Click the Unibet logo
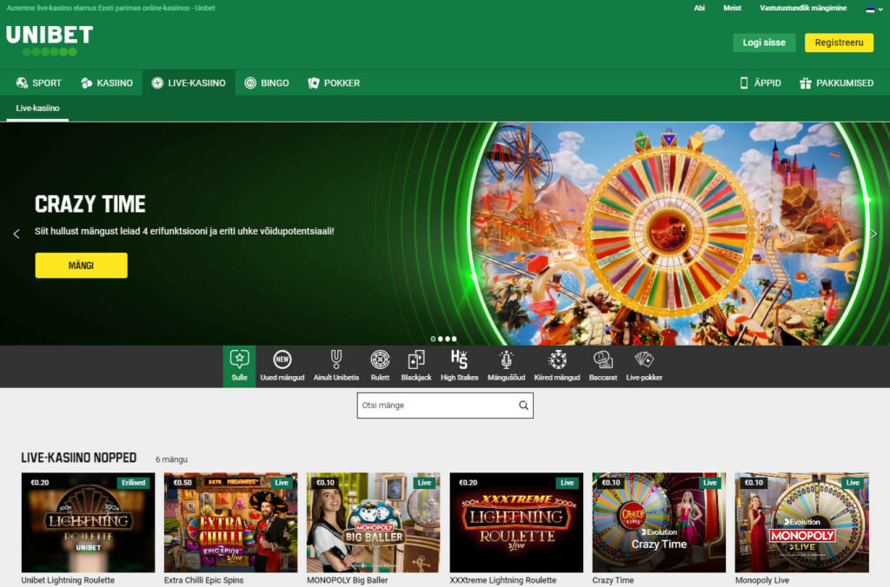The width and height of the screenshot is (890, 587). pyautogui.click(x=50, y=41)
